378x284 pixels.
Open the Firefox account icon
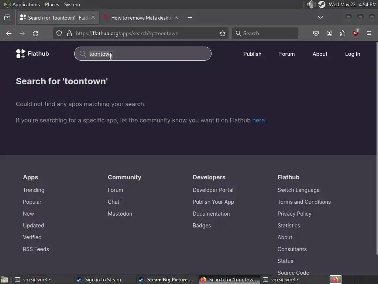[x=329, y=33]
